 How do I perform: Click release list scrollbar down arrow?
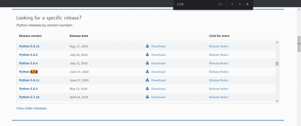[x=277, y=101]
